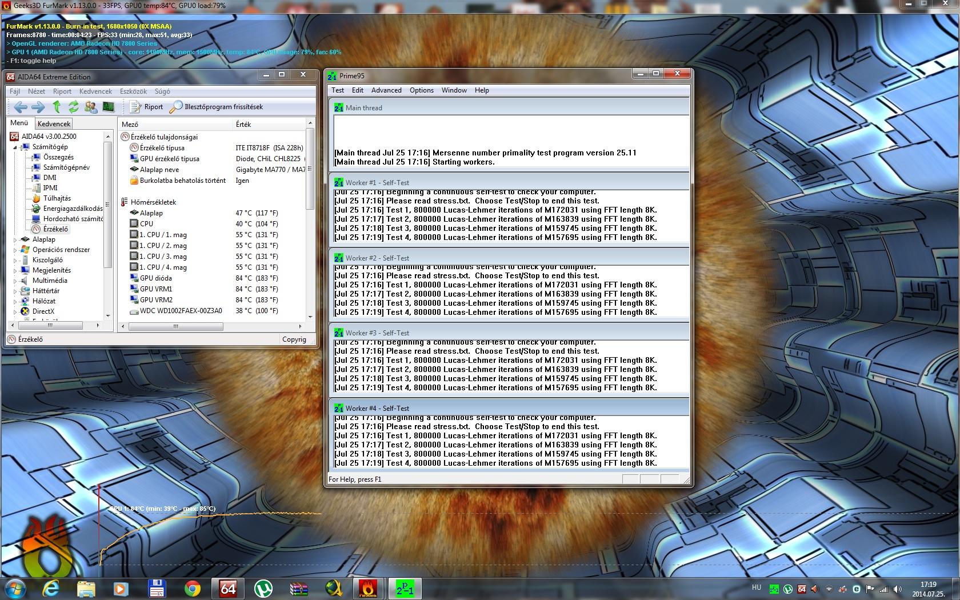This screenshot has width=960, height=600.
Task: Open Windows Explorer folder on the taskbar
Action: [86, 588]
